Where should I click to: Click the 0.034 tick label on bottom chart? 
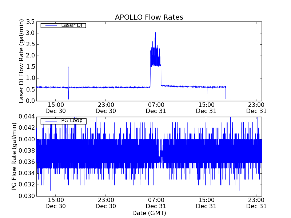[x=27, y=173]
